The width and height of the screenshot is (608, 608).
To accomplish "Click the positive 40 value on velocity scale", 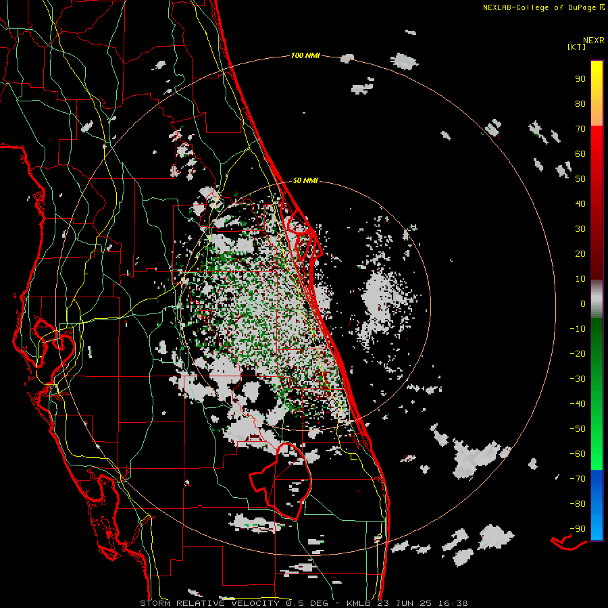I will coord(580,203).
